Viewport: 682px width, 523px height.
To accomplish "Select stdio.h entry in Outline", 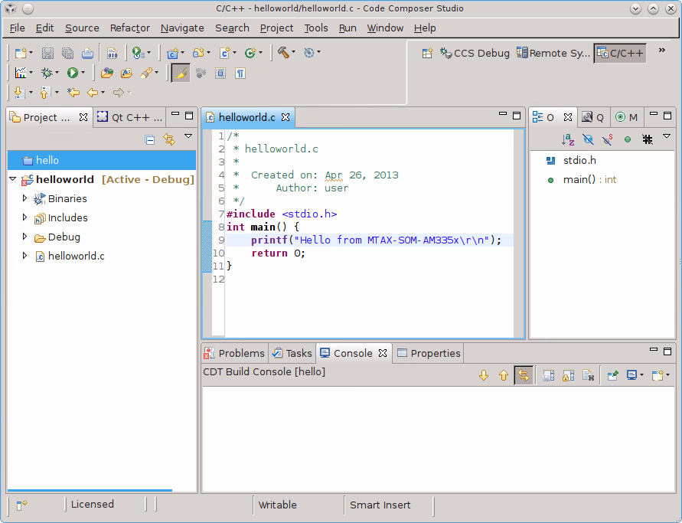I will coord(579,161).
